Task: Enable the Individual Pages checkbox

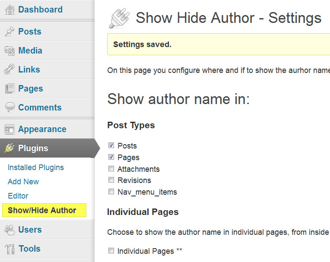Action: (x=111, y=251)
